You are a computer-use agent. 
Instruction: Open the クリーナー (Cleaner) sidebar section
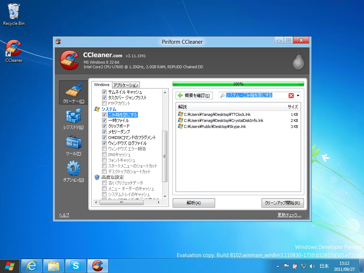click(73, 92)
